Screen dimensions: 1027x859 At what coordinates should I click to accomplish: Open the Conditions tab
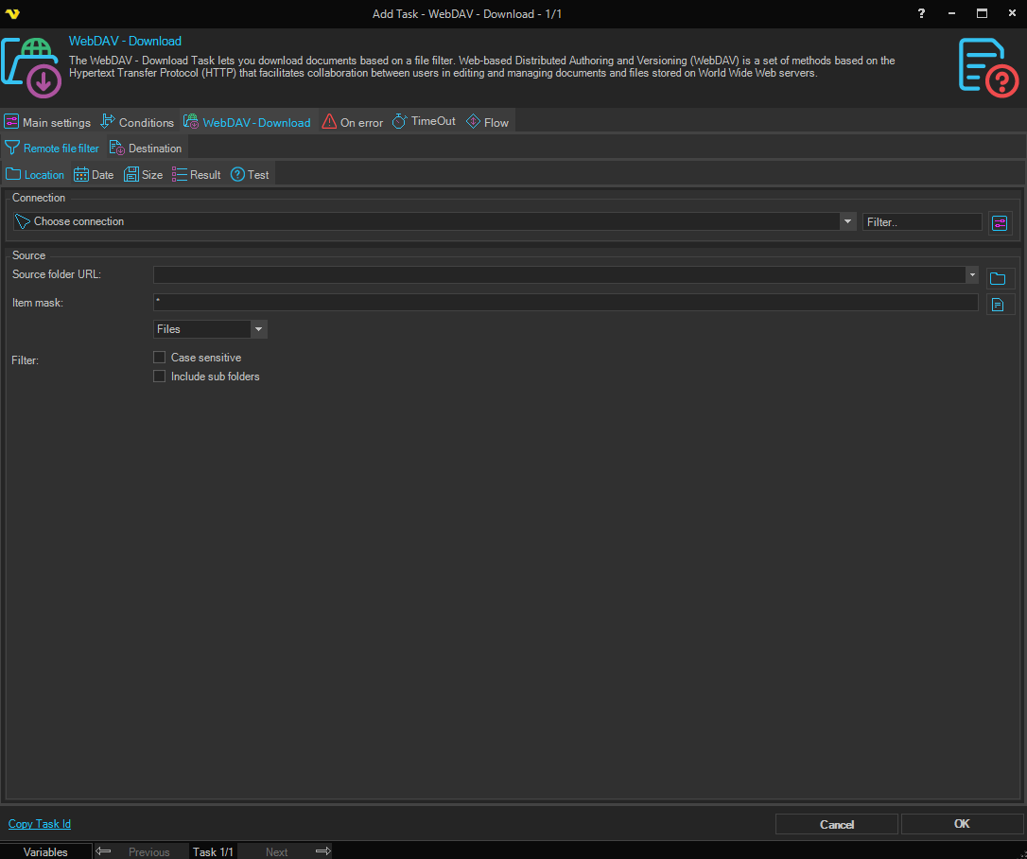click(137, 123)
